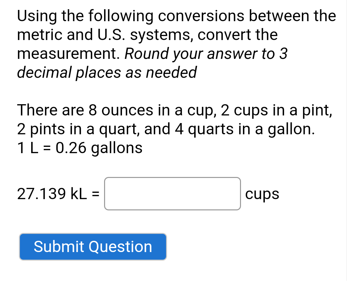358x302 pixels.
Task: Click the 'cups' unit label
Action: 262,194
